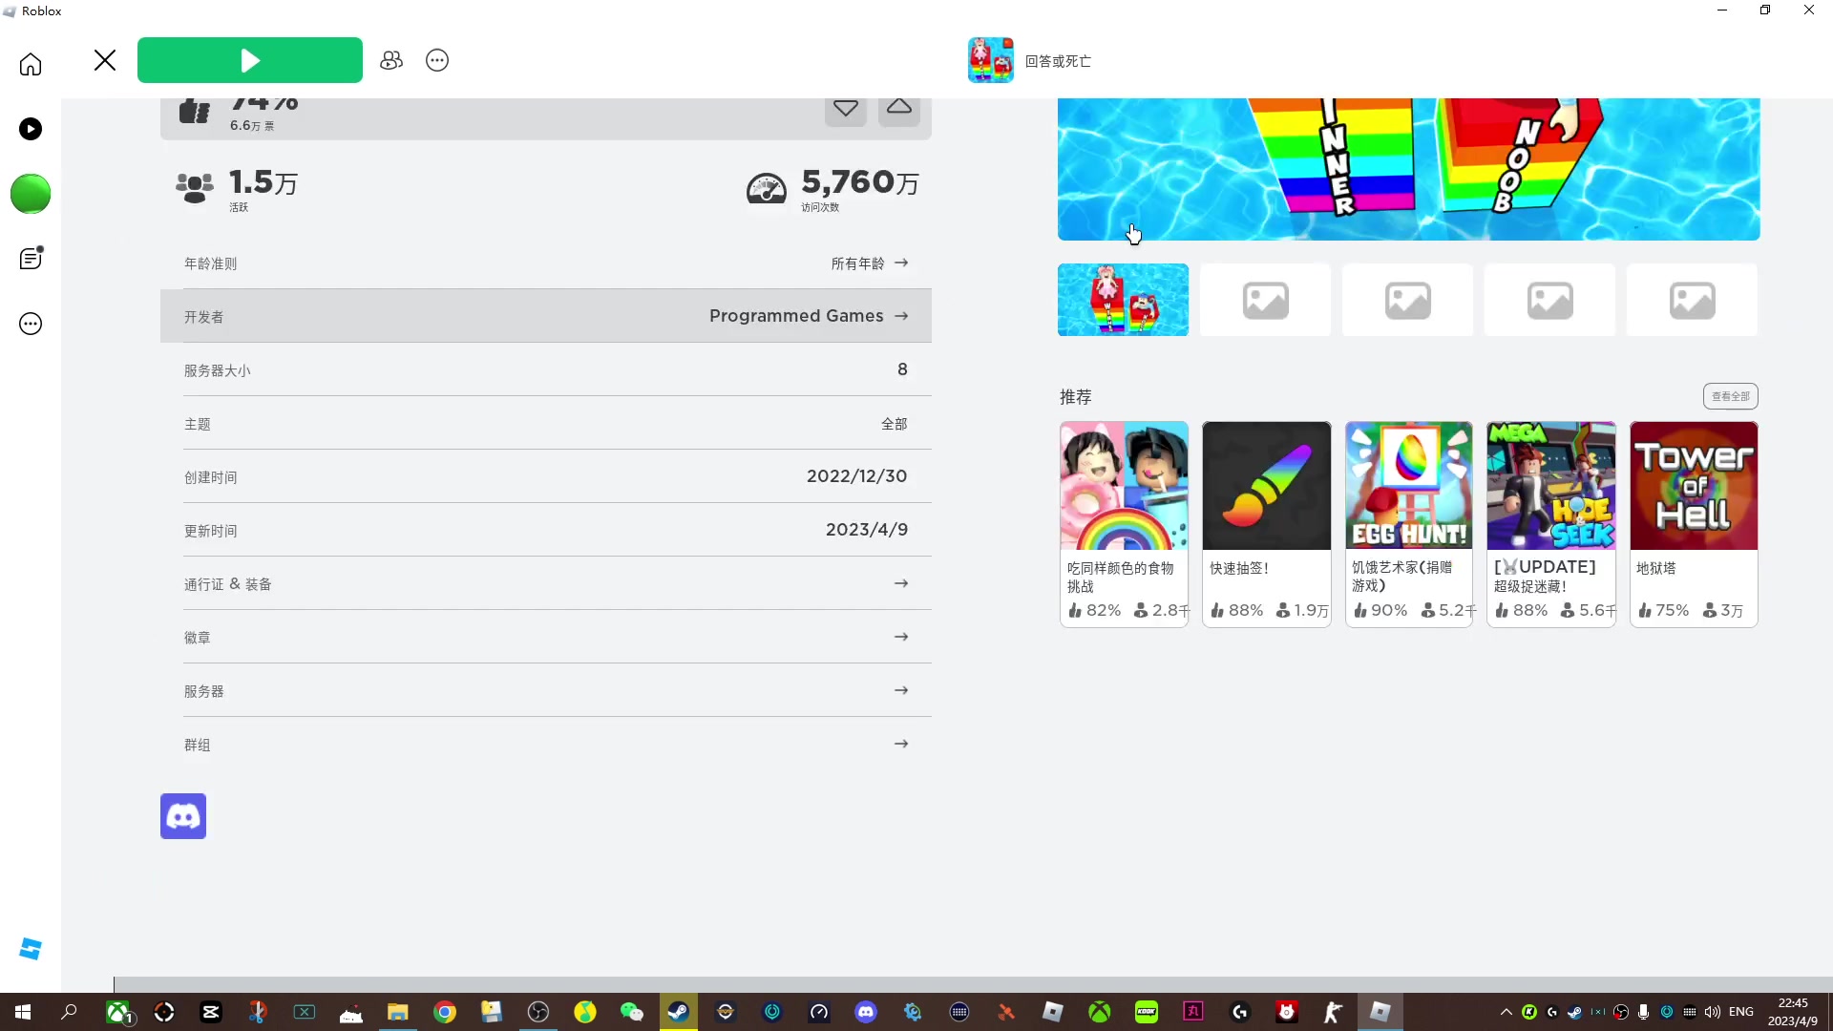Open recommended Egg Hunt 饥饿艺术家 game
The image size is (1833, 1031).
tap(1409, 524)
